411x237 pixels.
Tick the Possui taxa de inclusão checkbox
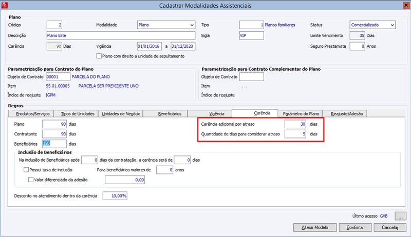[x=26, y=170]
